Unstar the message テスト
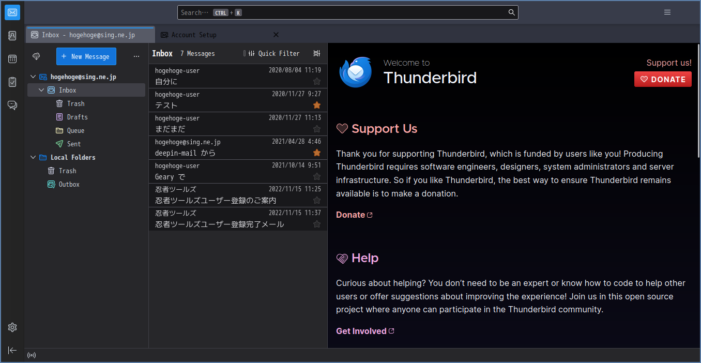Screen dimensions: 701x363 pyautogui.click(x=317, y=105)
